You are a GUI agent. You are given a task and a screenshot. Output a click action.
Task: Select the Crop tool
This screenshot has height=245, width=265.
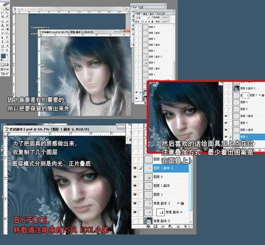click(2, 17)
